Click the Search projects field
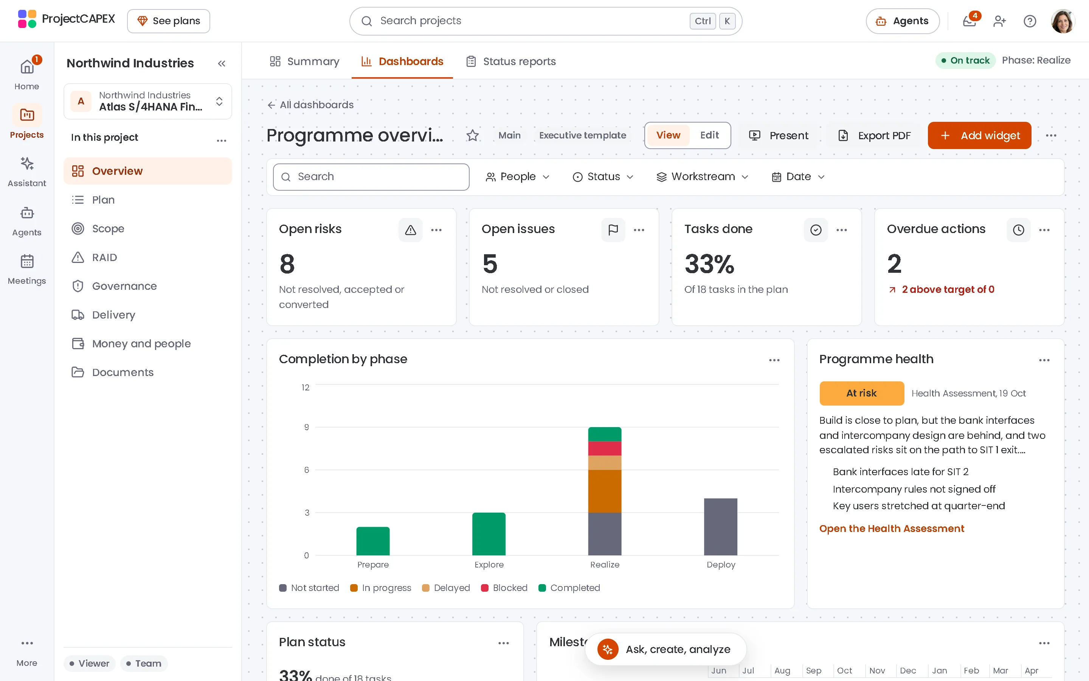1089x681 pixels. pyautogui.click(x=545, y=21)
